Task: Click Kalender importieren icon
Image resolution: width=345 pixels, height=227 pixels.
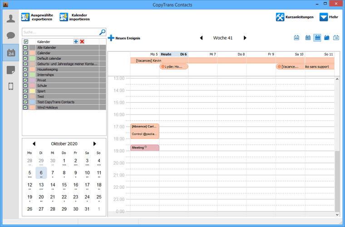Action: (64, 17)
